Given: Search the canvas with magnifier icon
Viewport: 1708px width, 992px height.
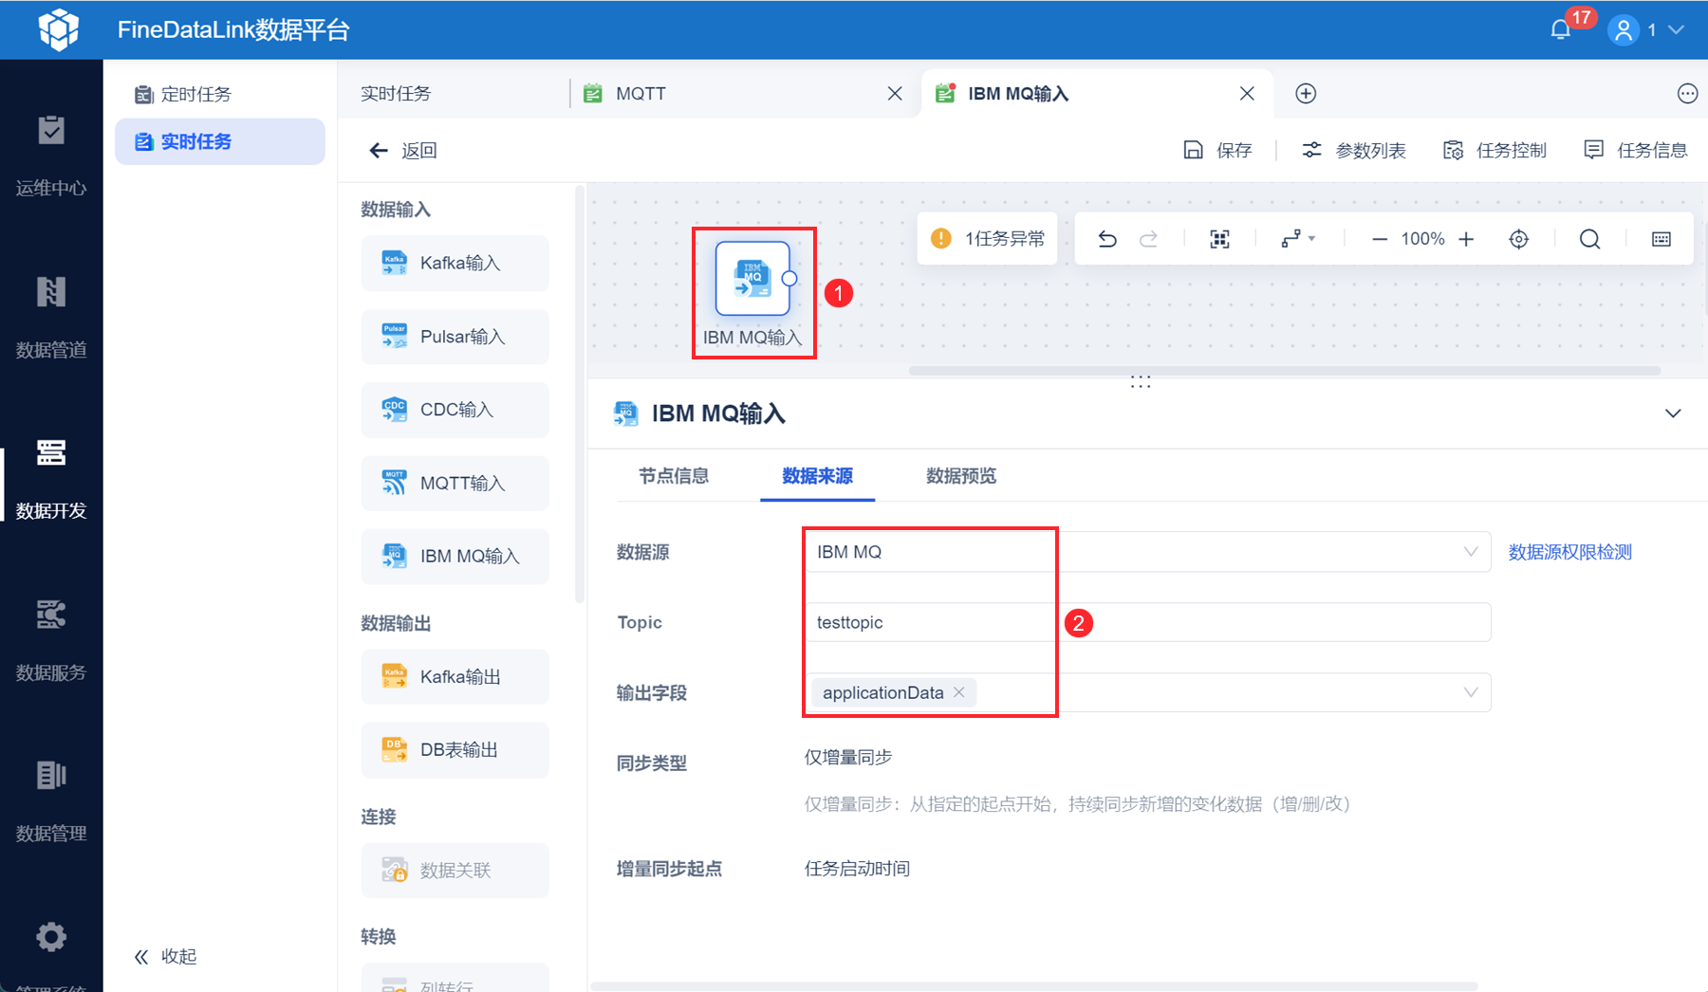Looking at the screenshot, I should click(1589, 239).
